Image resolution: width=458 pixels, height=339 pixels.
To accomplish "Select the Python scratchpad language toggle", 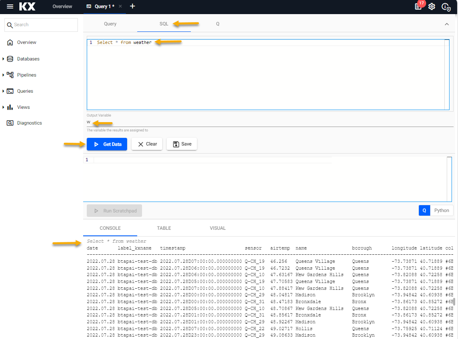I will click(x=441, y=210).
